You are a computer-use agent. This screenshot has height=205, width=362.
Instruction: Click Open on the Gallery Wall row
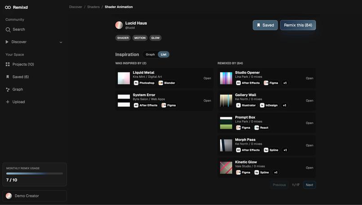(x=309, y=101)
